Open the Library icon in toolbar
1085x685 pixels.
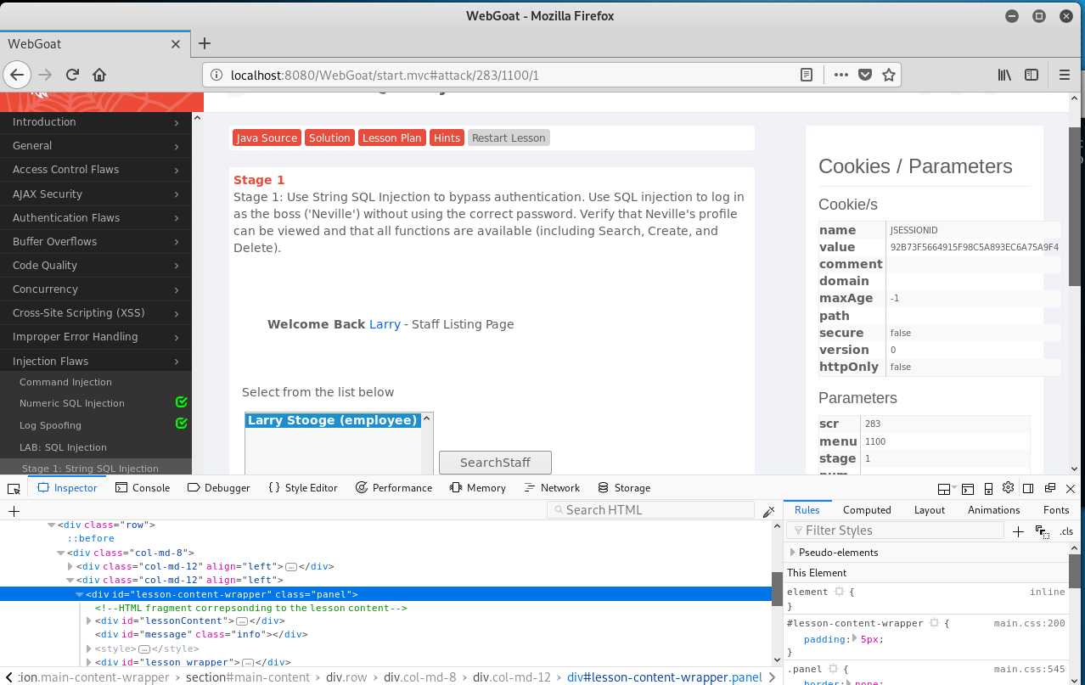click(1004, 75)
